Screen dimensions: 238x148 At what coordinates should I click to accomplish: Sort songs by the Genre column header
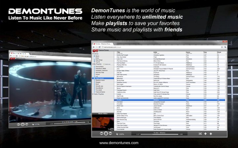[x=188, y=52]
